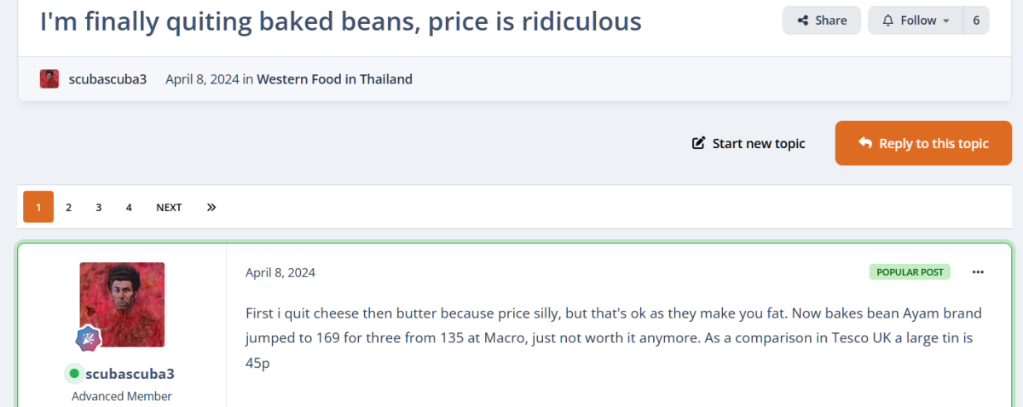Open scubascuba3 profile link in header
This screenshot has height=407, width=1023.
coord(107,79)
